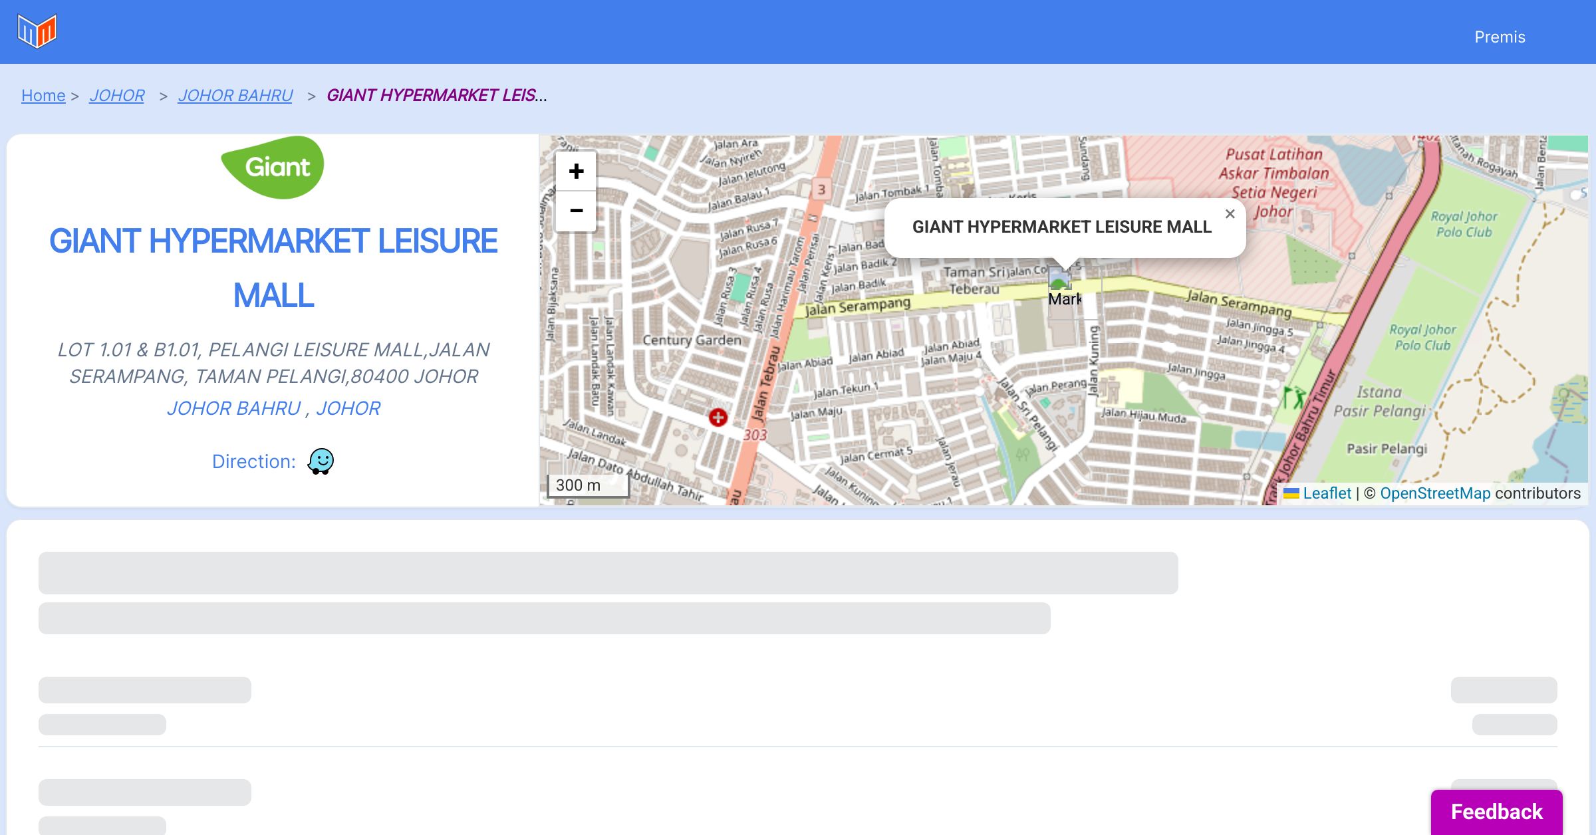
Task: Click the Istana Pasir Pelangi map label
Action: pyautogui.click(x=1379, y=402)
